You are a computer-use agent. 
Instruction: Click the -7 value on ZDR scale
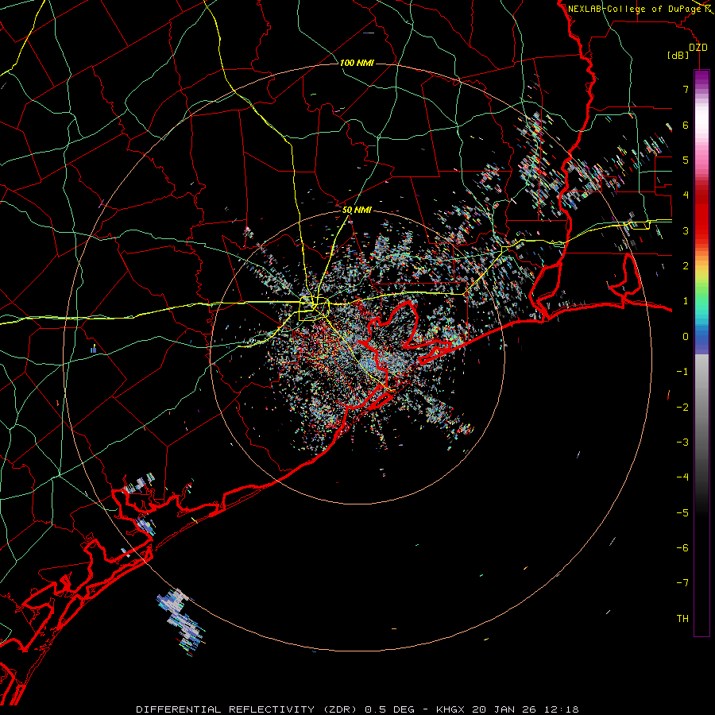(682, 583)
